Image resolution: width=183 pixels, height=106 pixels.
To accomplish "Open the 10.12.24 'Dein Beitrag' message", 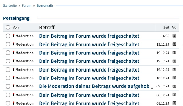I will click(x=89, y=78).
